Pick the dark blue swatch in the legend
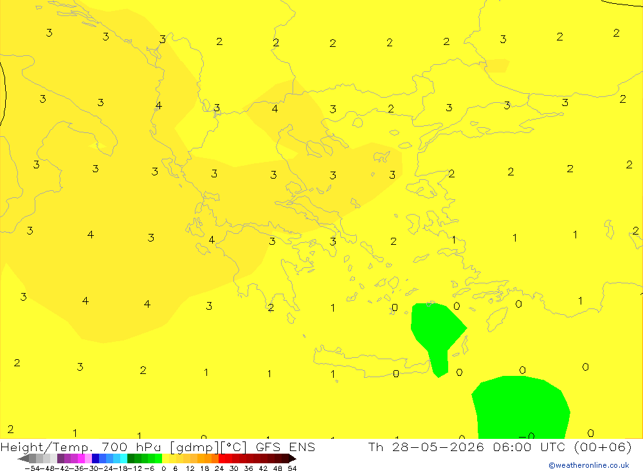 click(95, 459)
